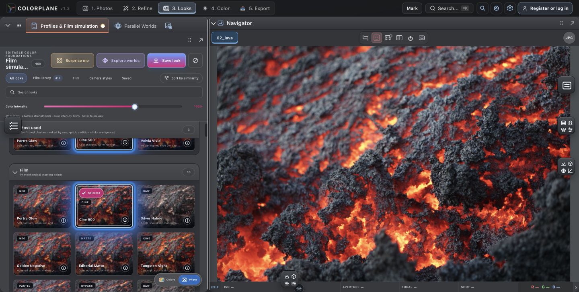
Task: Click the Save look button
Action: click(x=166, y=61)
